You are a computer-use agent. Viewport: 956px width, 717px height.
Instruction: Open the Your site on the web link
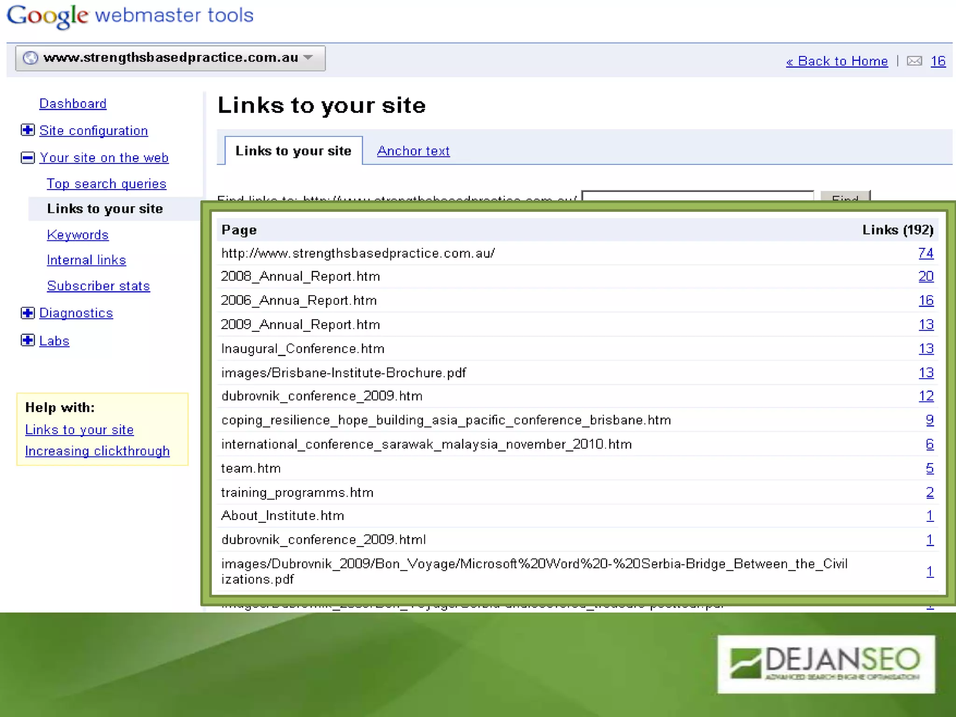coord(104,158)
